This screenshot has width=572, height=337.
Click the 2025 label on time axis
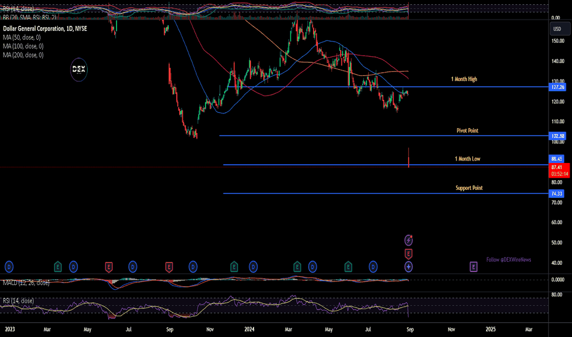(490, 330)
